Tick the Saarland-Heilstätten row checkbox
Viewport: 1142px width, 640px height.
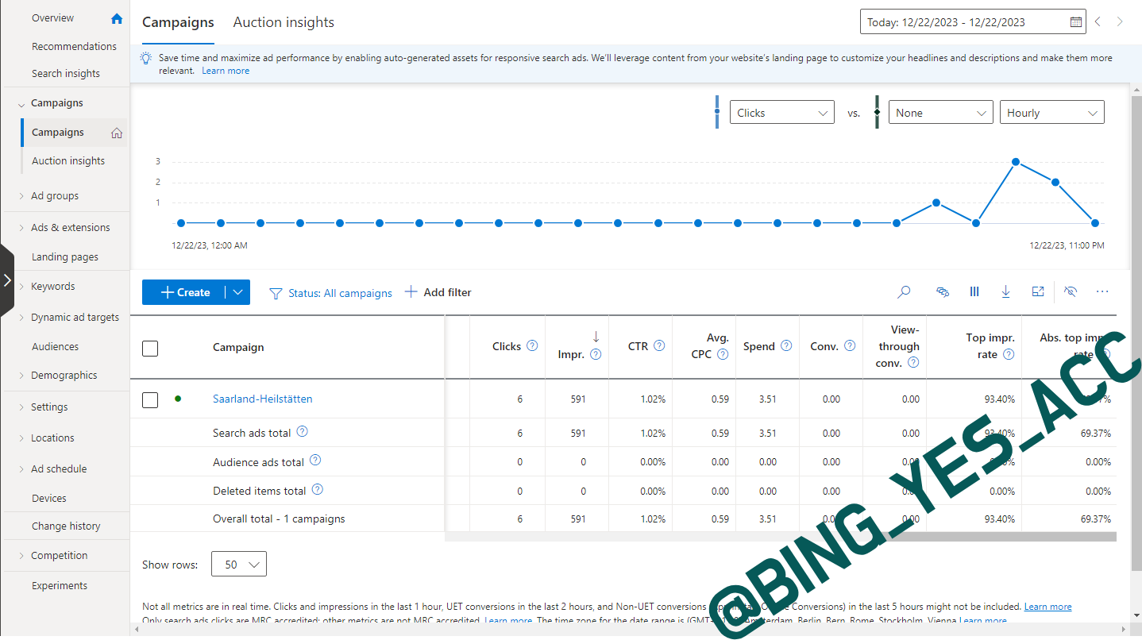[x=150, y=399]
